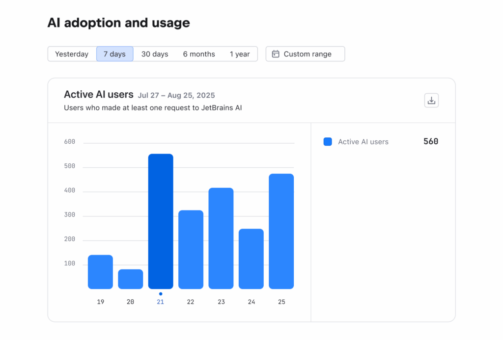Open the Custom range date picker

305,54
